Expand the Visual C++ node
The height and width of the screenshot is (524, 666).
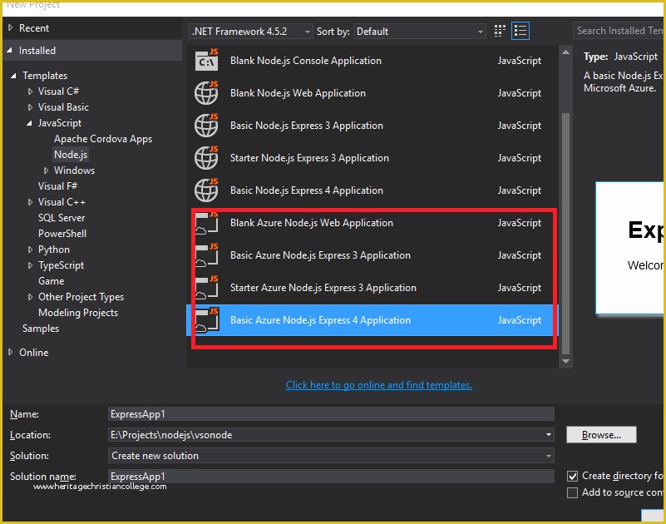point(30,202)
